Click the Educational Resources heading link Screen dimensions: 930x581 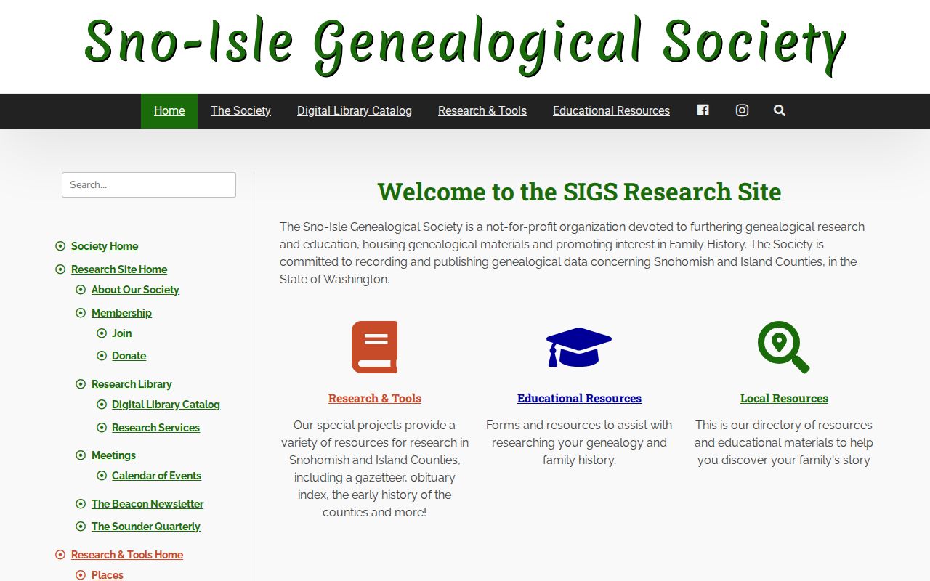[x=579, y=398]
